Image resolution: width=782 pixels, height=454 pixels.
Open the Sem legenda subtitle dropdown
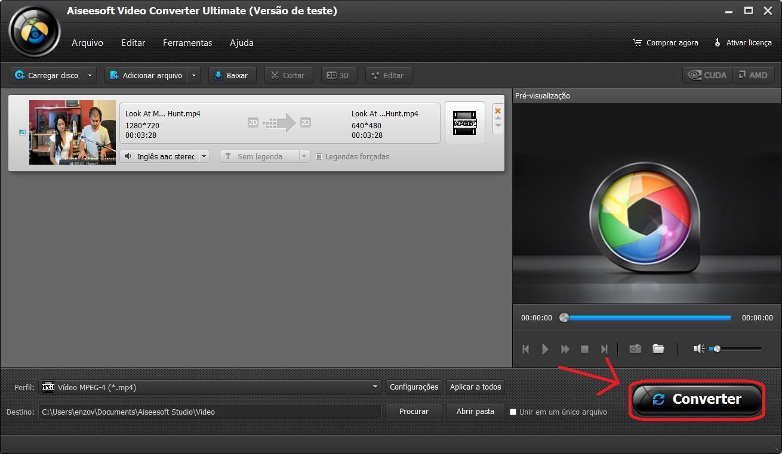coord(304,156)
